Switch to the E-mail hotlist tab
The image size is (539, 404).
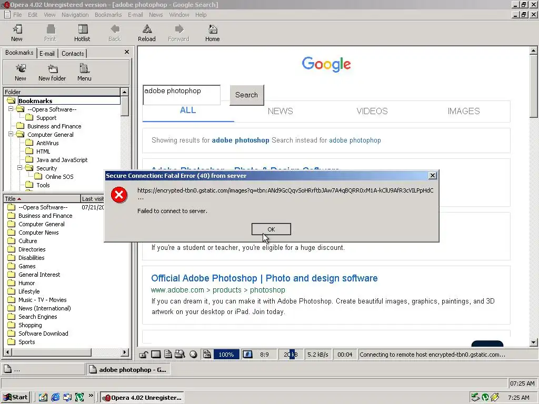(x=47, y=54)
